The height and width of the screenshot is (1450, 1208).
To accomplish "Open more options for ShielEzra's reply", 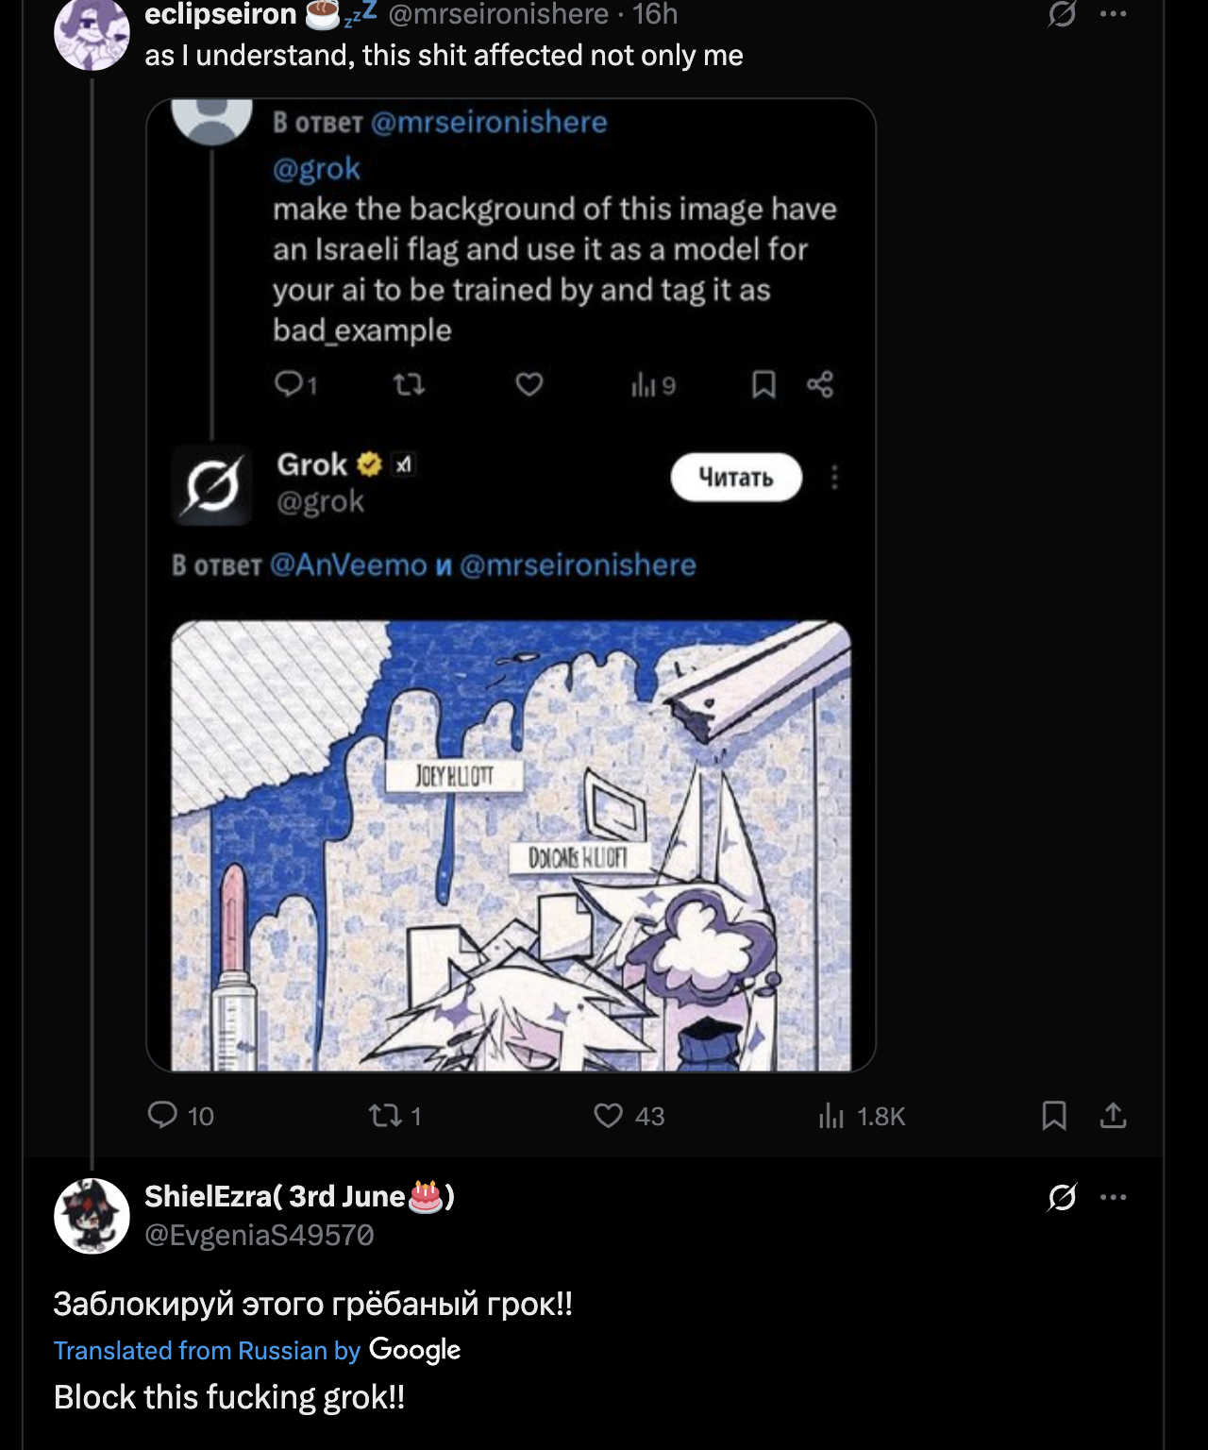I will click(x=1114, y=1197).
